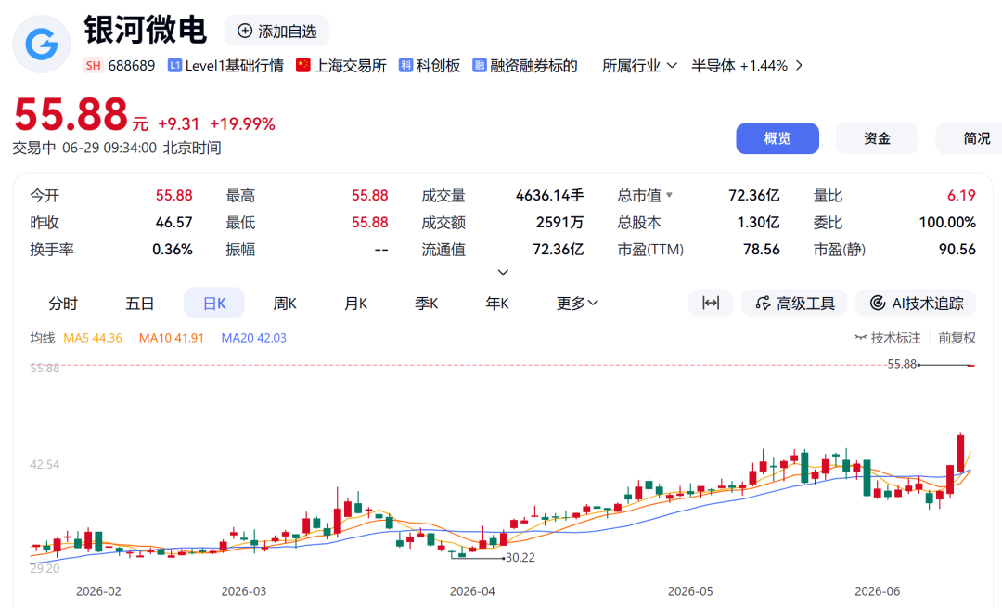The image size is (1002, 608).
Task: Open 前复权 adjustment option
Action: [957, 338]
